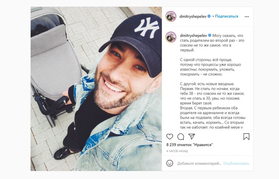Open emoji picker smiley icon
Screen dimensions: 279x179
tap(170, 163)
